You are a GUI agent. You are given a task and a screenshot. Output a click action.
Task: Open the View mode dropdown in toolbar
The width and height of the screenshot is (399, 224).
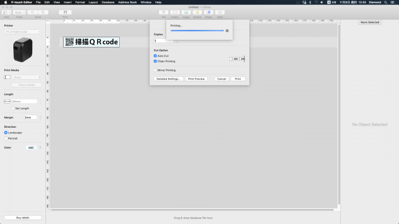click(x=6, y=12)
